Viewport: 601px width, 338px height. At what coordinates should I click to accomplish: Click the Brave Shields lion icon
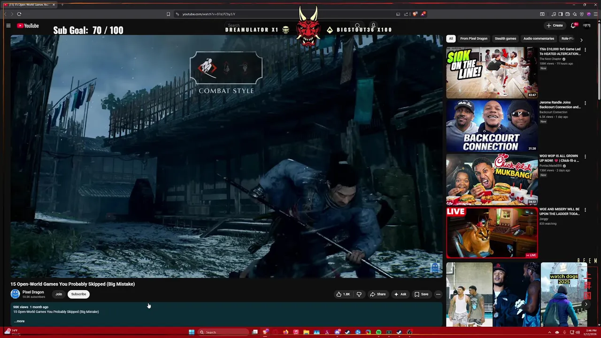pyautogui.click(x=415, y=14)
